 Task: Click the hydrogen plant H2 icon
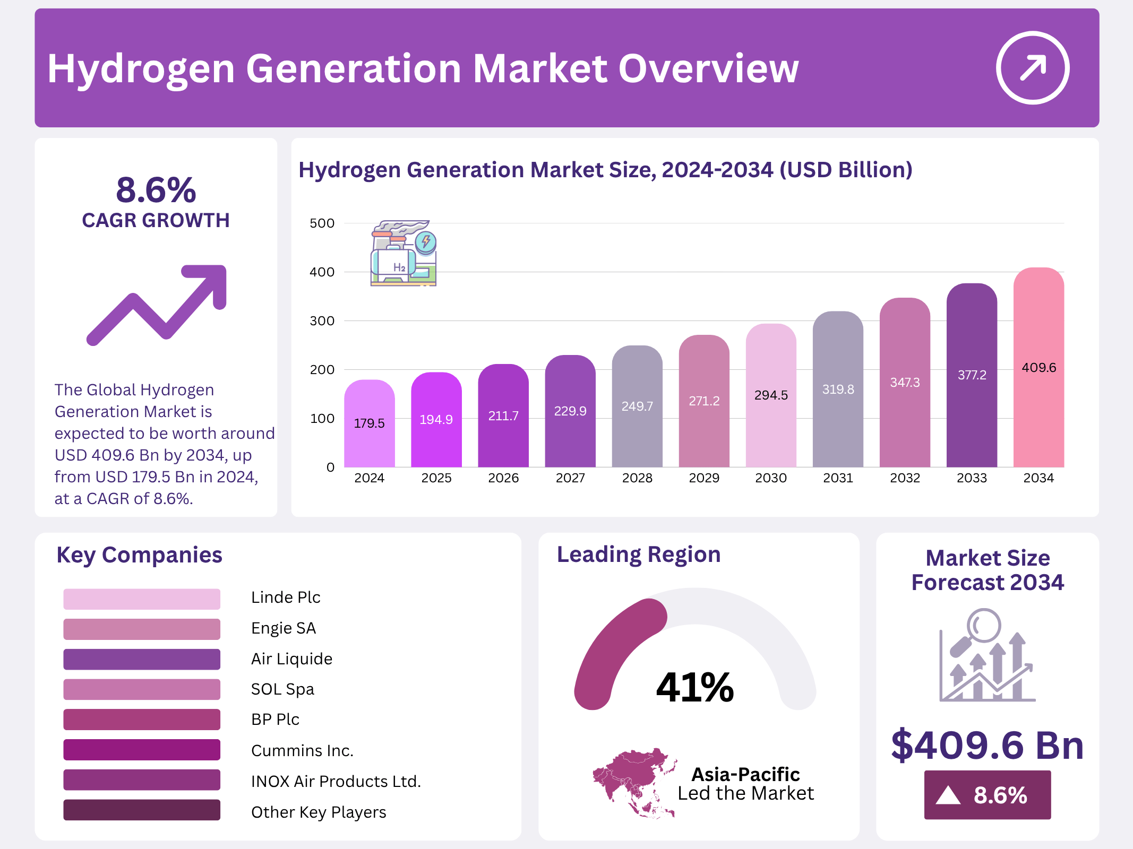[x=404, y=254]
